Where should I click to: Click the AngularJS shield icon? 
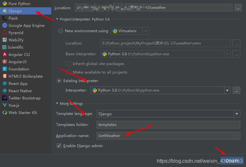5,62
